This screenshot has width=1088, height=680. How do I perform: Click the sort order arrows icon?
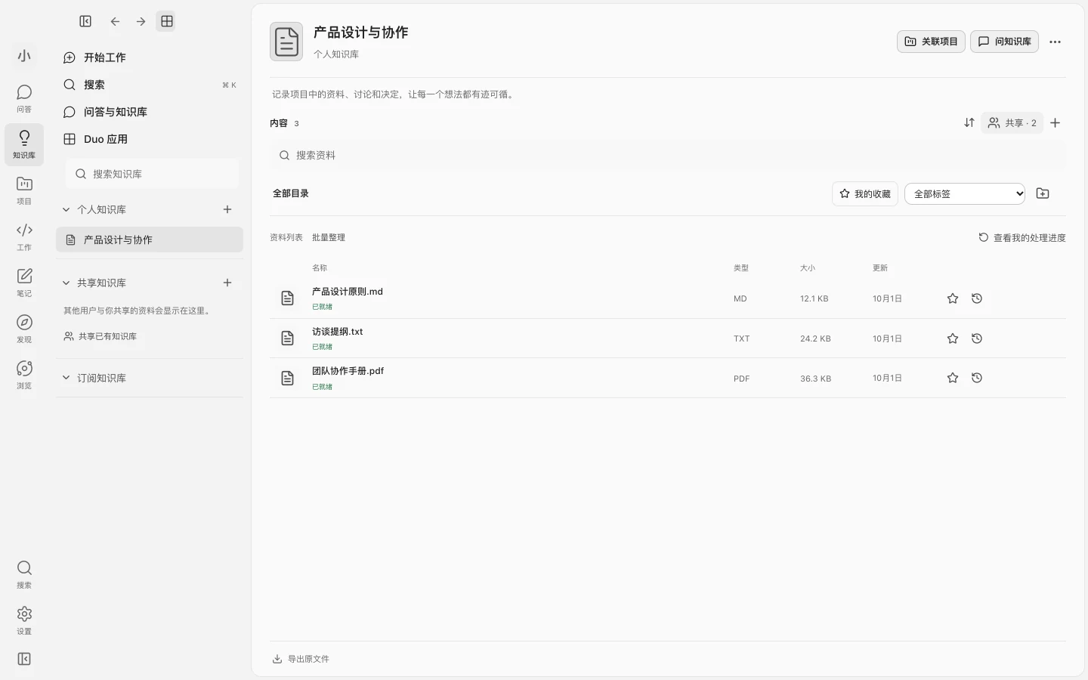click(969, 122)
